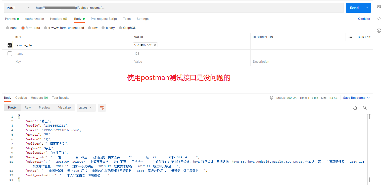Remove the 个人简历.pdf file with the x

tap(155, 45)
